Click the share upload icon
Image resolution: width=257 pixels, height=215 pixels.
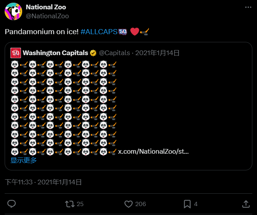click(246, 204)
